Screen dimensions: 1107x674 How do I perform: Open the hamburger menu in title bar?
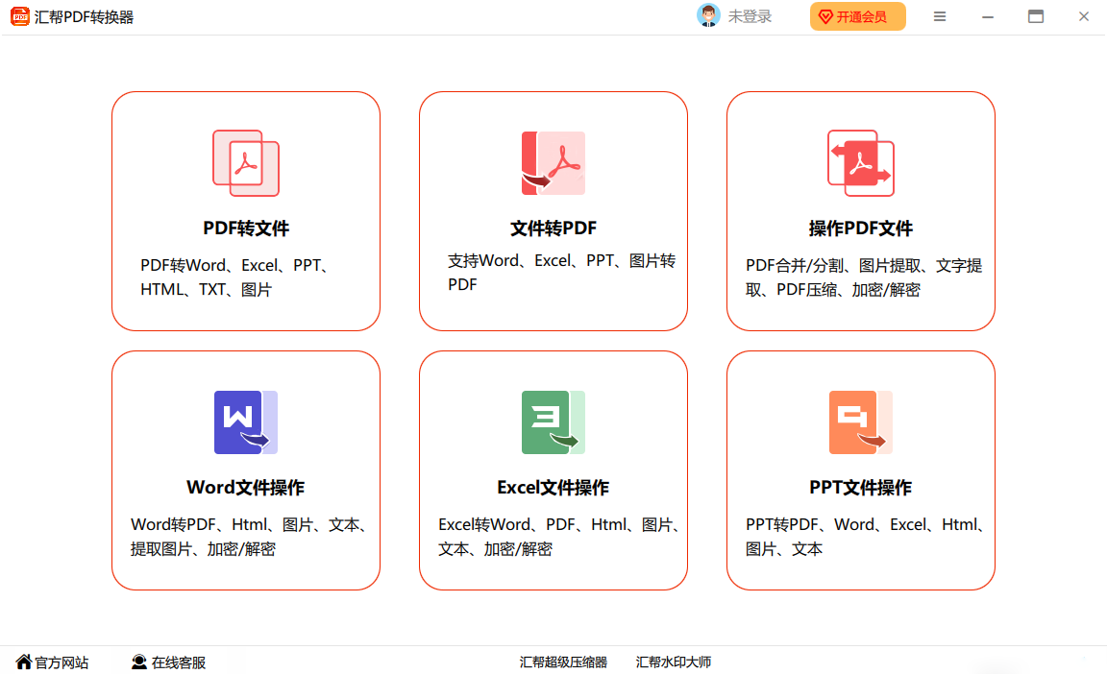tap(940, 16)
